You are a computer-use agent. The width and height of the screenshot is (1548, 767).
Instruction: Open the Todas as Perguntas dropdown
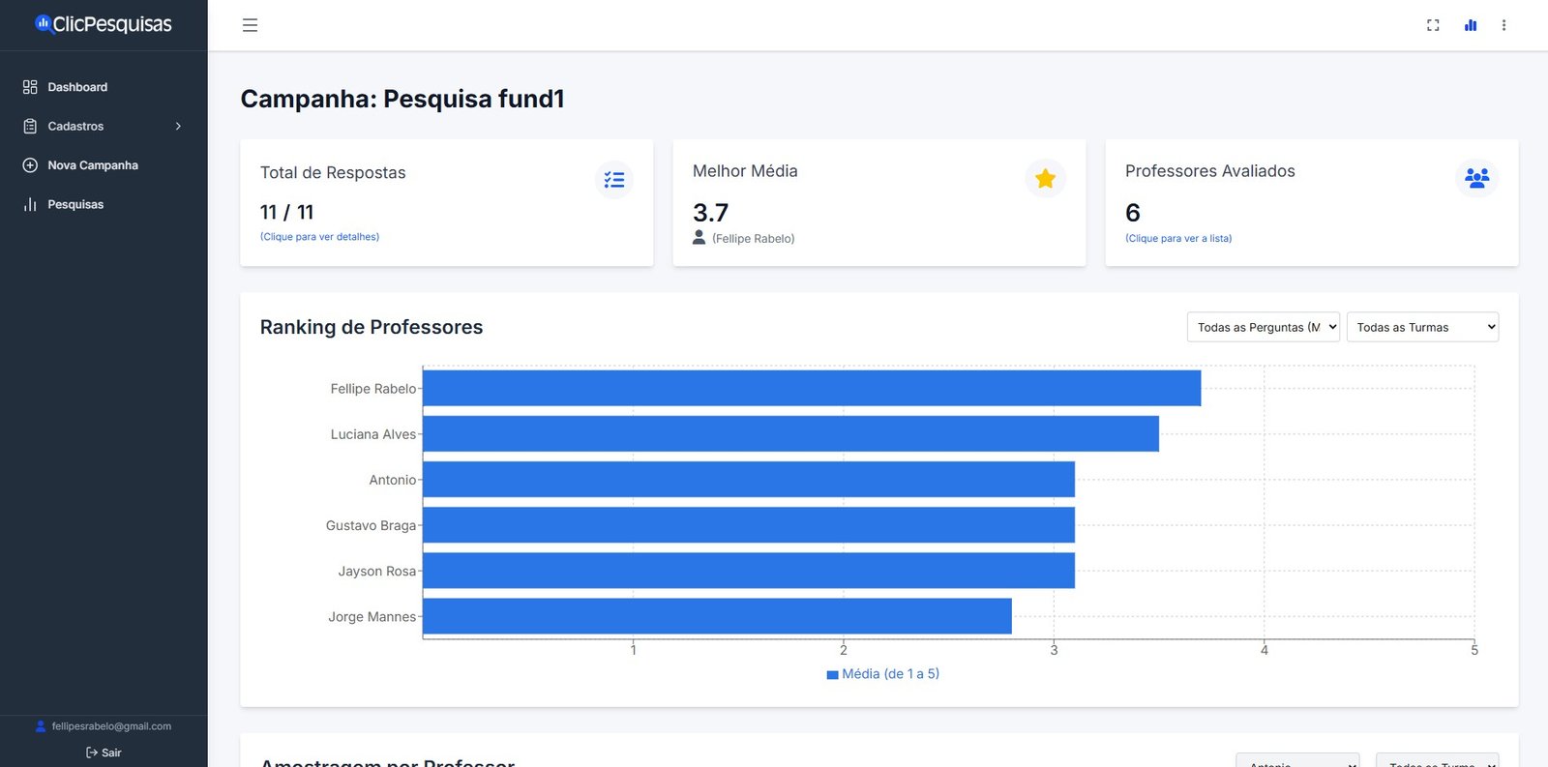pyautogui.click(x=1263, y=327)
